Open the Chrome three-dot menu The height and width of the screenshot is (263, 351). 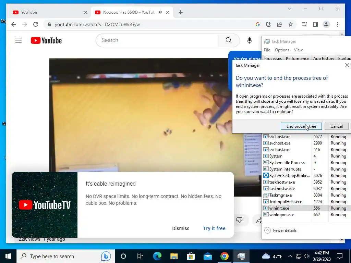(337, 24)
